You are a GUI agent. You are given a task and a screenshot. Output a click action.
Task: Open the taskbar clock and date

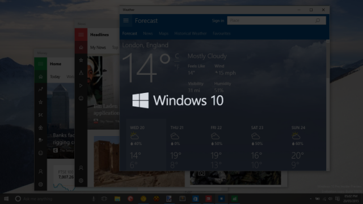[351, 199]
